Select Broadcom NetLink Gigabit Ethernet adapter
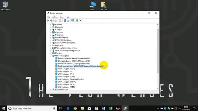198x111 pixels. [74, 64]
